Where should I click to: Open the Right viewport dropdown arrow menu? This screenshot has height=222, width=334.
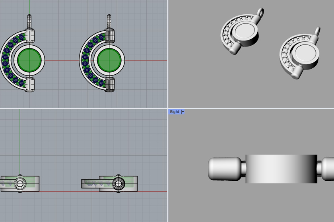point(183,112)
